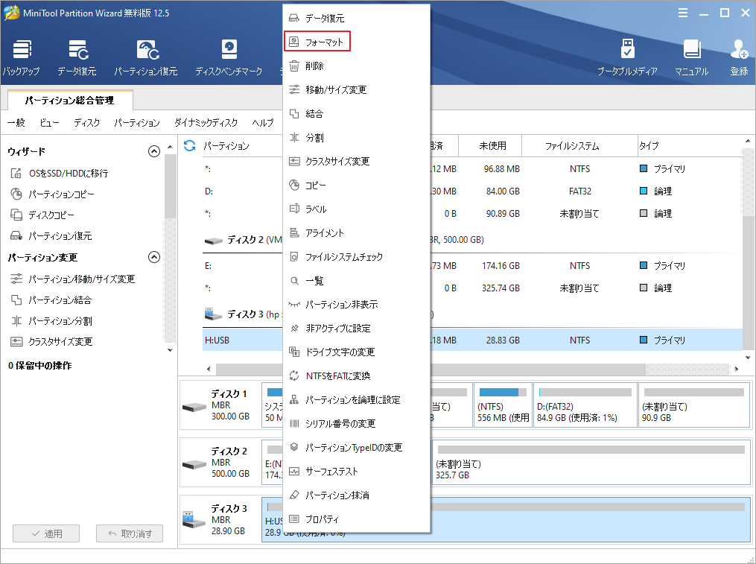Click the 登録 register icon
The image size is (756, 564).
[x=739, y=58]
